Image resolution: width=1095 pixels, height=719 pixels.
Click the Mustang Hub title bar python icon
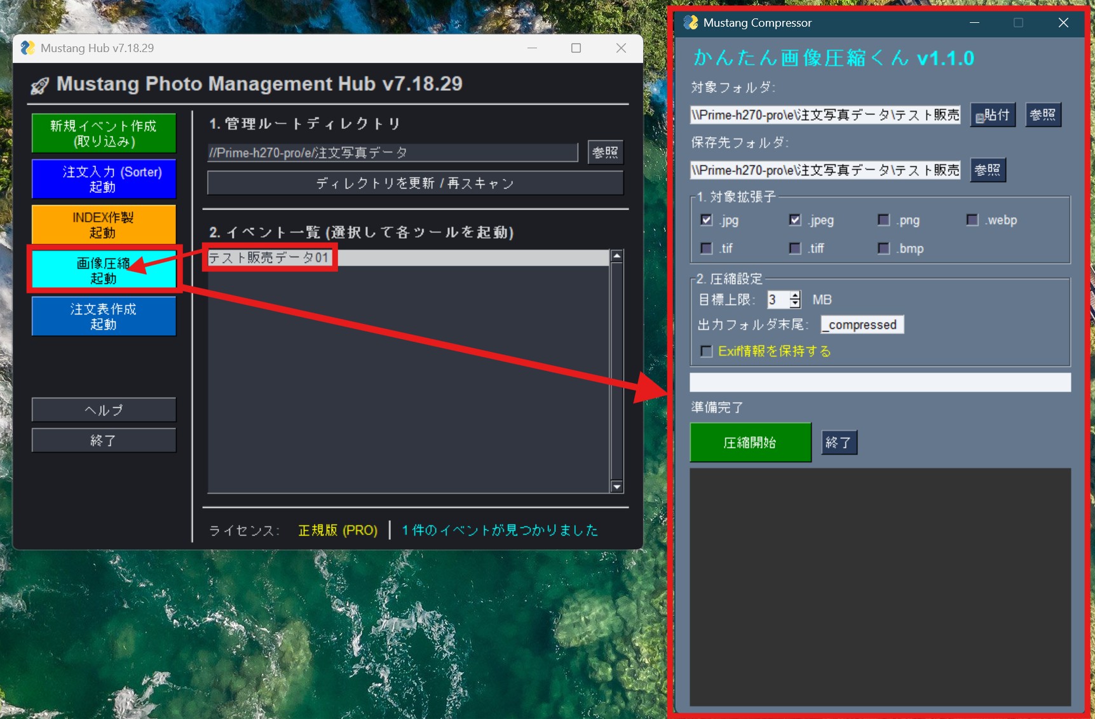(x=27, y=48)
